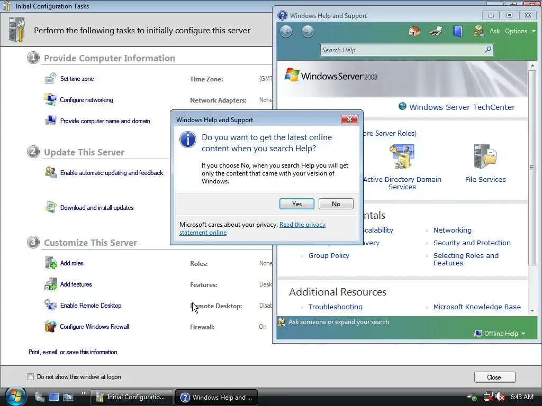Open the Troubleshooting resource link
The width and height of the screenshot is (542, 406).
tap(335, 307)
